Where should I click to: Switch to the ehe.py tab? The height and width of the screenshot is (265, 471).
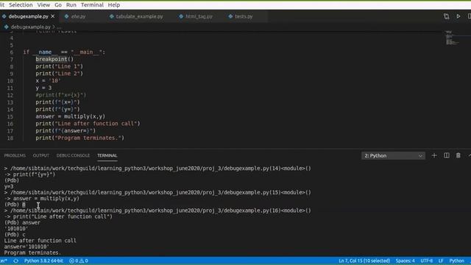click(78, 16)
